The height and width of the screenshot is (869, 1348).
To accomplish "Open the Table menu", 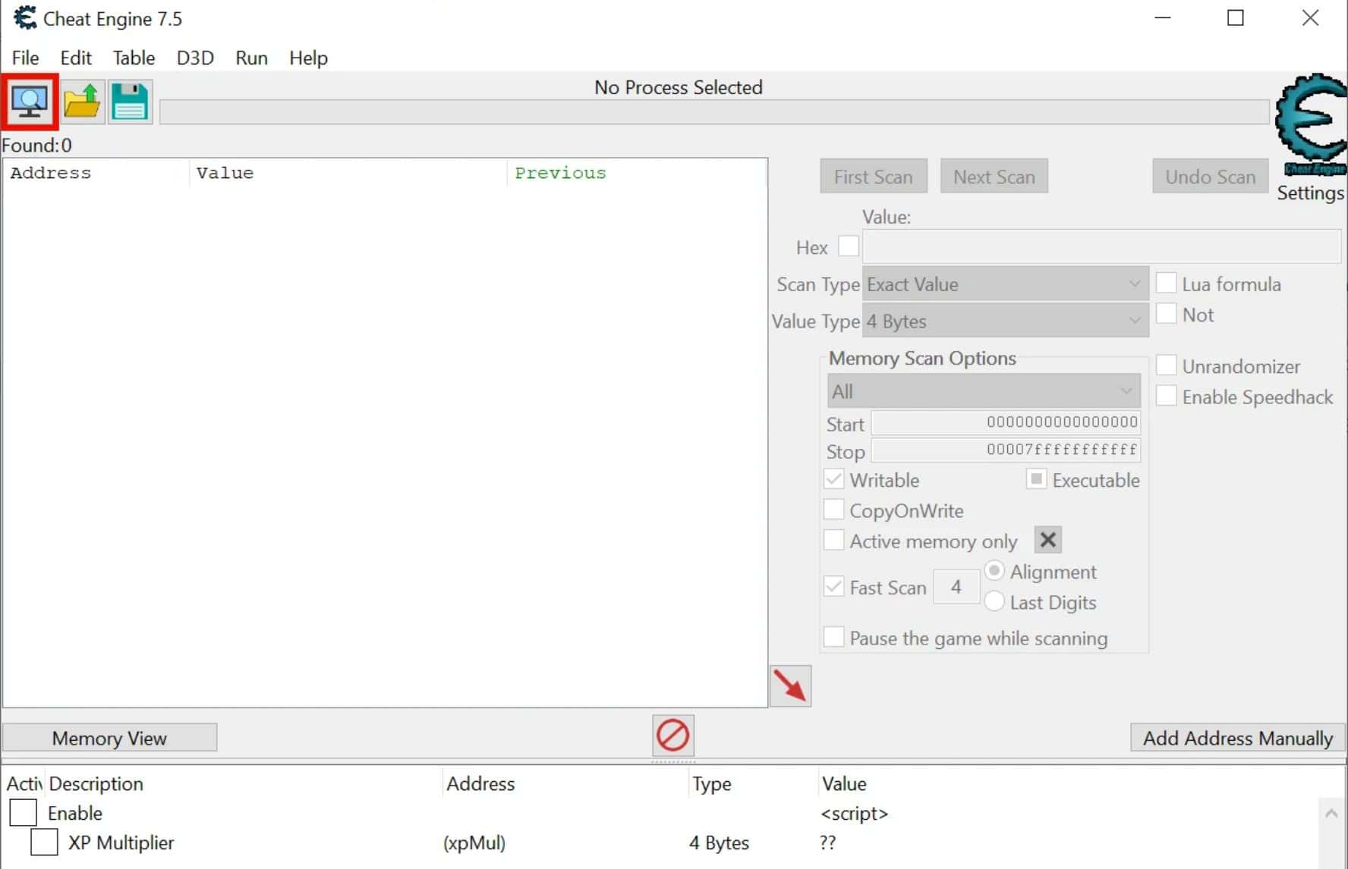I will coord(134,58).
